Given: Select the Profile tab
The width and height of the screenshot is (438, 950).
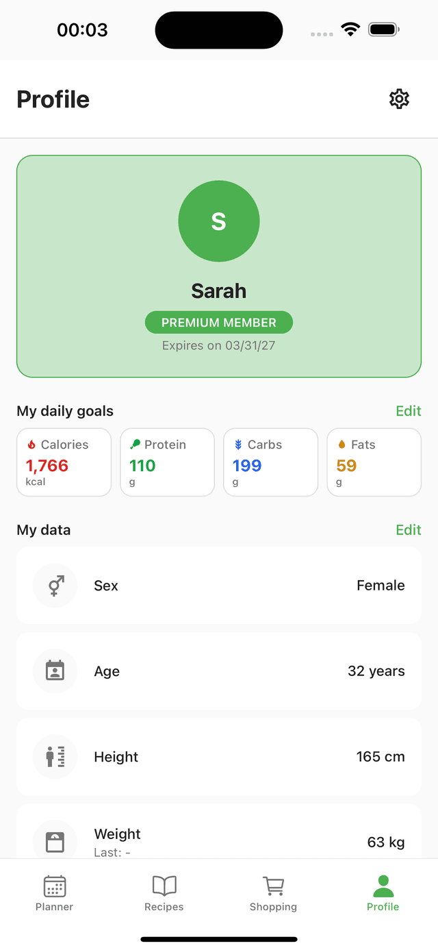Looking at the screenshot, I should [x=383, y=893].
